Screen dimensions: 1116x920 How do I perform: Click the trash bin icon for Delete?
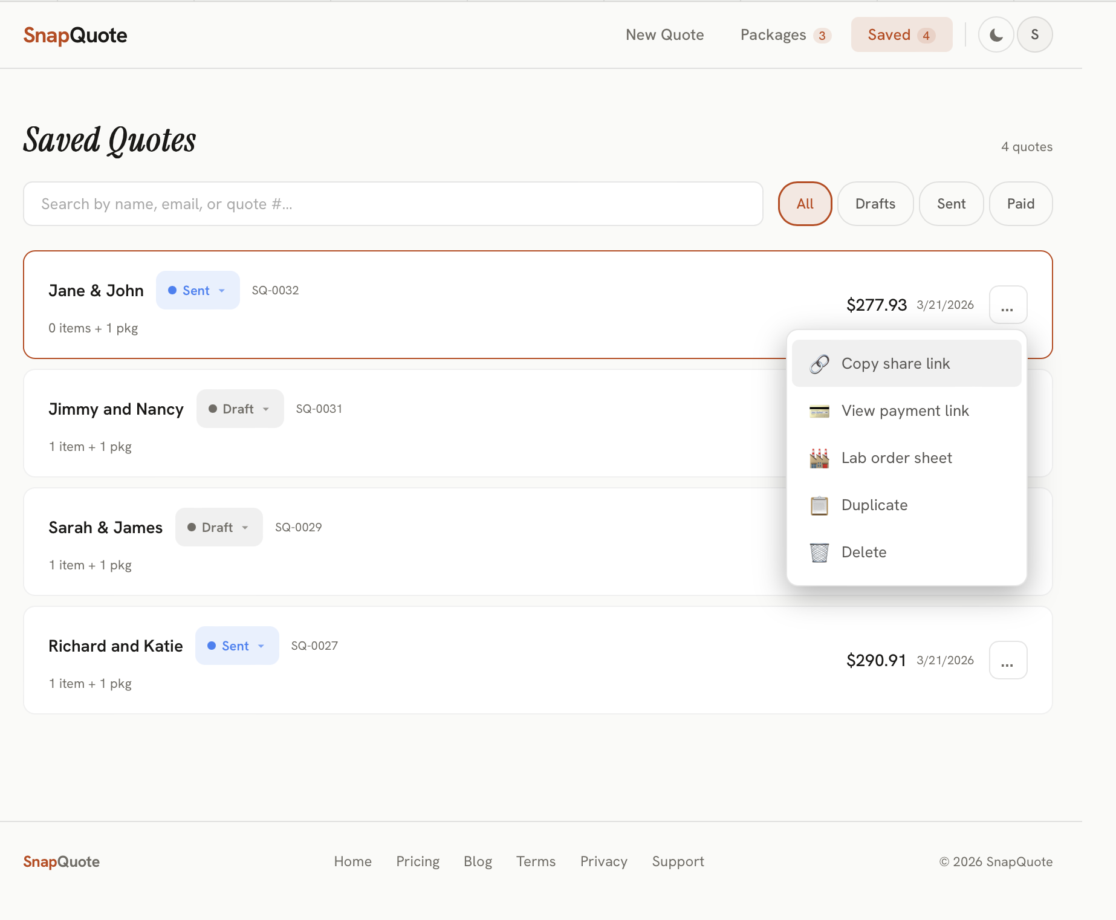(819, 552)
